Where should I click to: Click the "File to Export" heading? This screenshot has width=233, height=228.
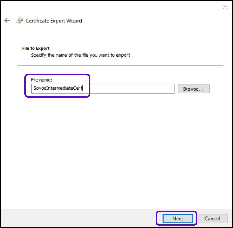pos(36,48)
